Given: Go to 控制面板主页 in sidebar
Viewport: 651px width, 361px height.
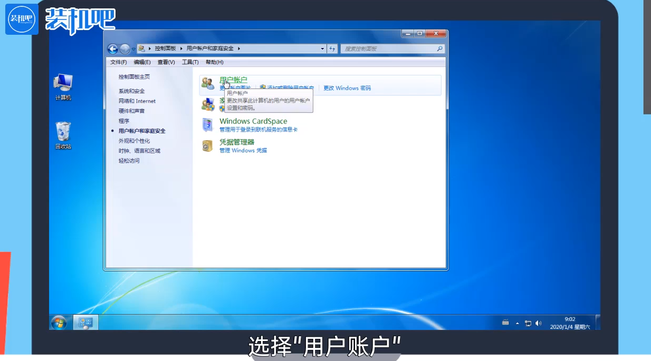Looking at the screenshot, I should (x=134, y=77).
